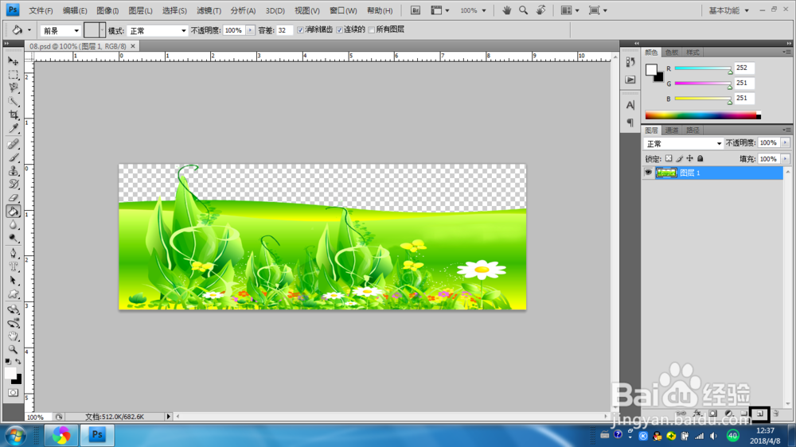The width and height of the screenshot is (796, 447).
Task: Select the Hand tool in toolbox
Action: pyautogui.click(x=14, y=336)
